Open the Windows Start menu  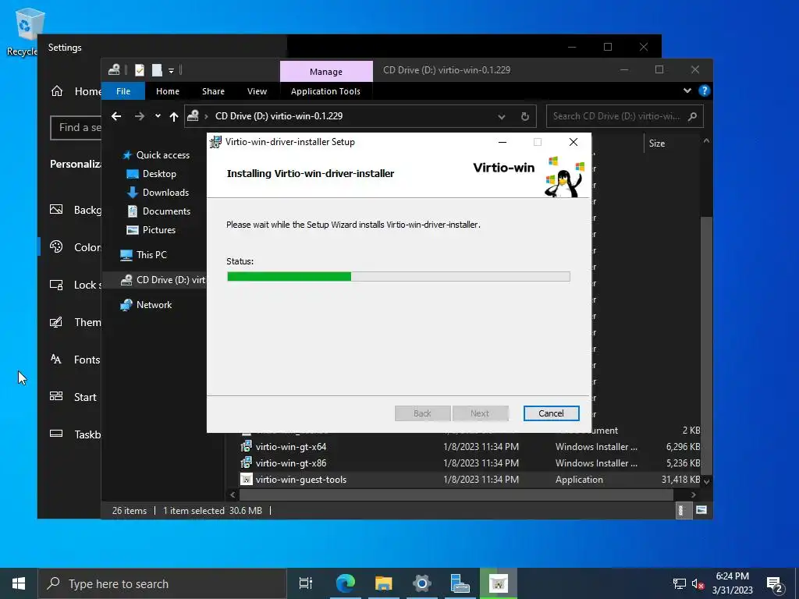(x=19, y=583)
